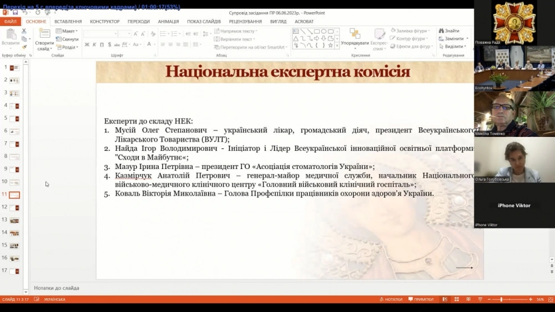555x312 pixels.
Task: Open the font name combo box
Action: 100,34
